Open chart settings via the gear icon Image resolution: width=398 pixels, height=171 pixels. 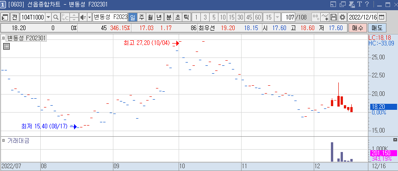point(342,17)
